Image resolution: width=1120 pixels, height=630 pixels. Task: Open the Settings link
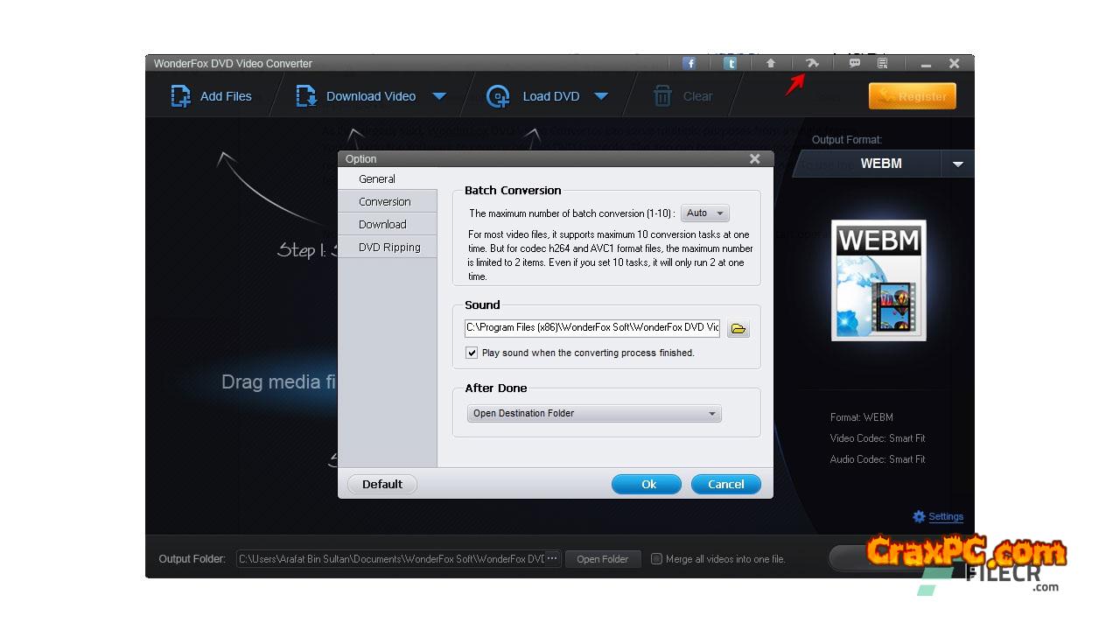[x=946, y=516]
